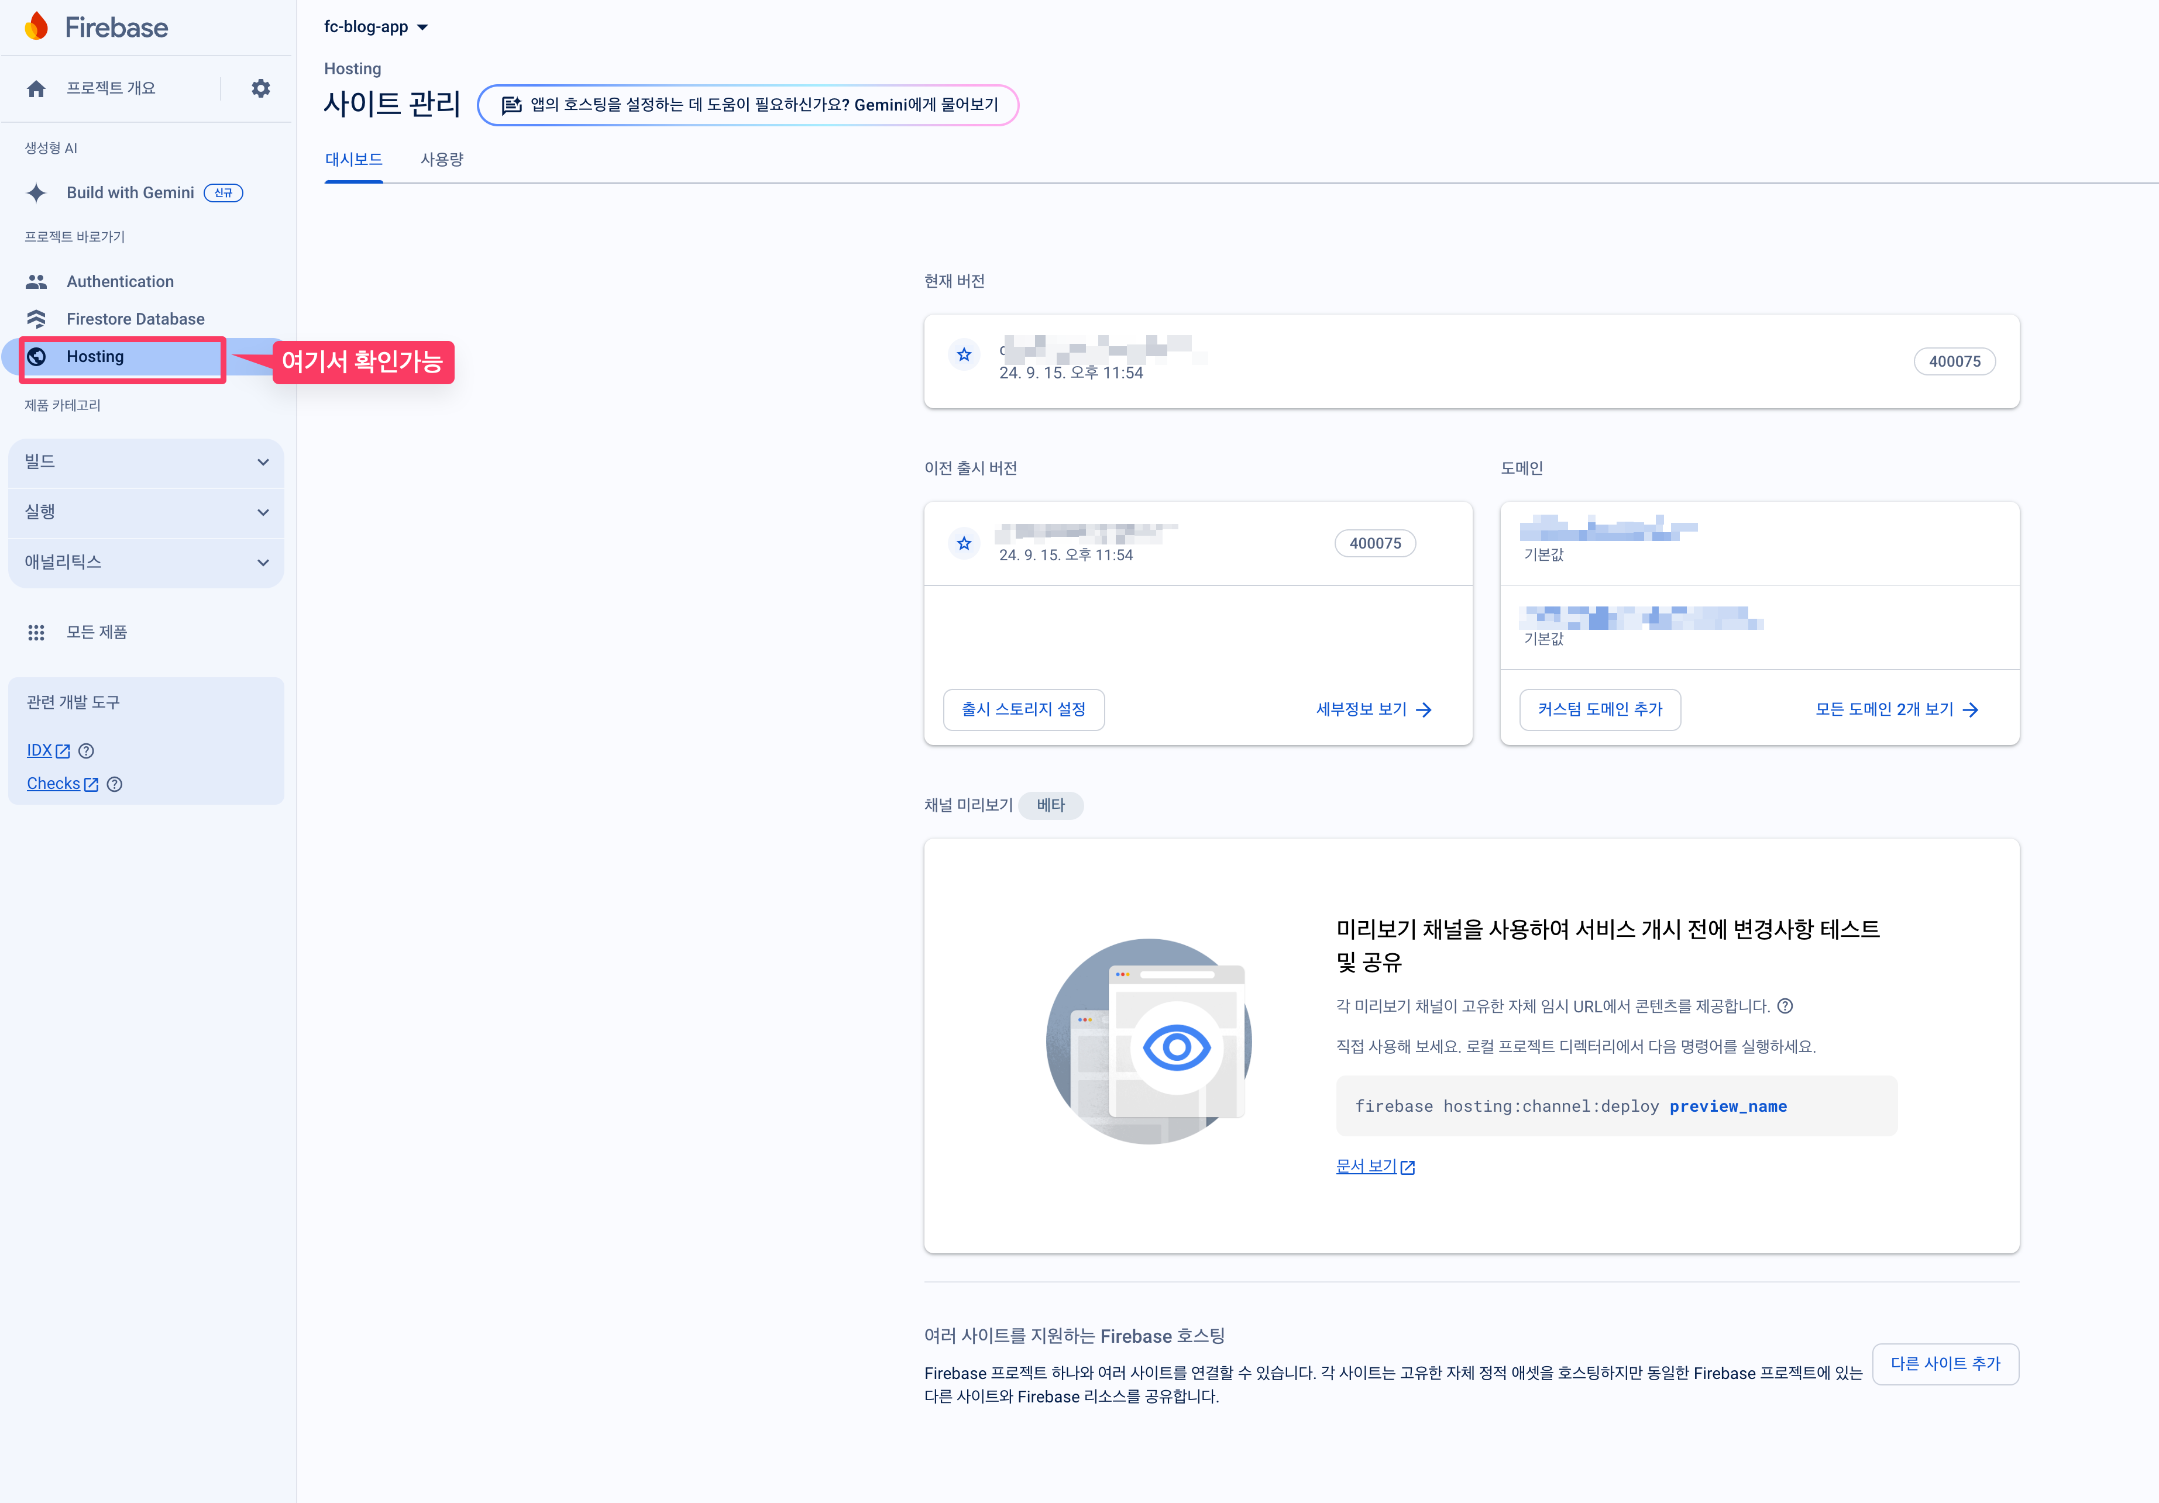Click the Build with Gemini sparkle icon

tap(37, 192)
